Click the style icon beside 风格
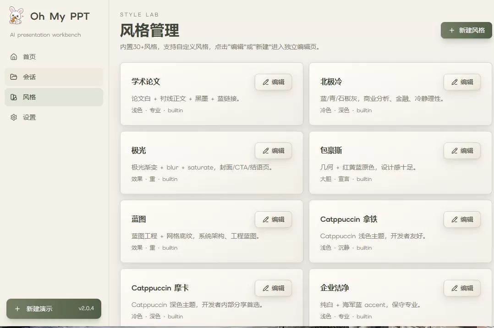The width and height of the screenshot is (494, 328). click(14, 97)
